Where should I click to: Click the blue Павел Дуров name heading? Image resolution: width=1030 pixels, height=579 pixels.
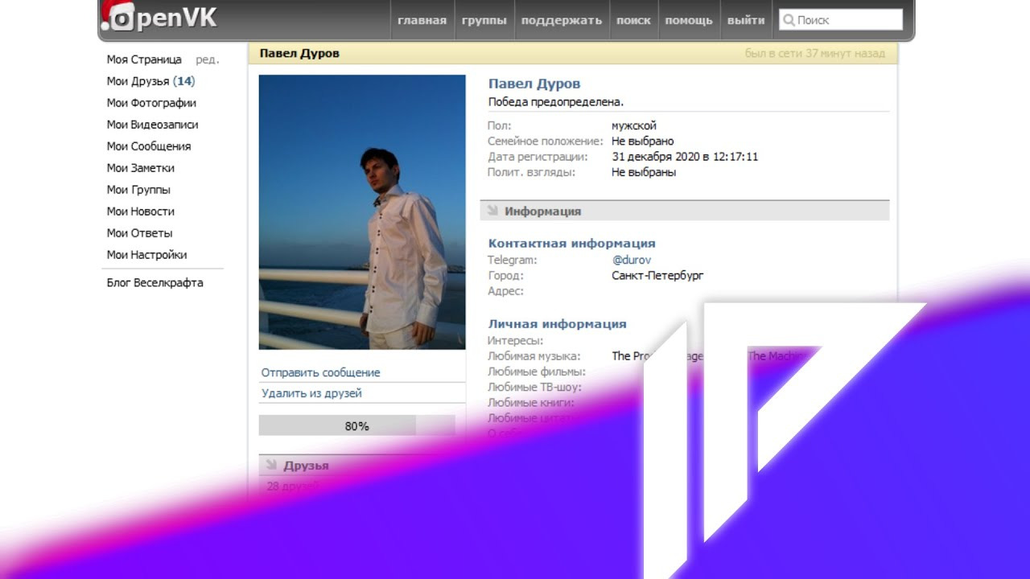534,84
